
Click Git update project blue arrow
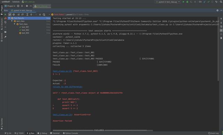(x=205, y=2)
